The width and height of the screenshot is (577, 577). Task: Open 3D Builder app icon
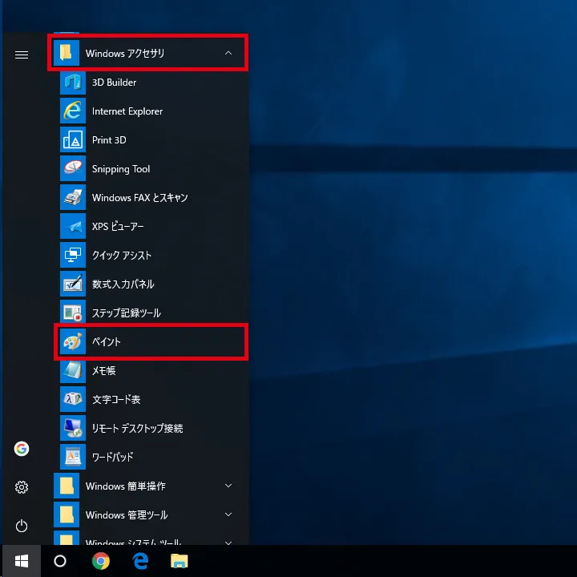click(x=72, y=82)
